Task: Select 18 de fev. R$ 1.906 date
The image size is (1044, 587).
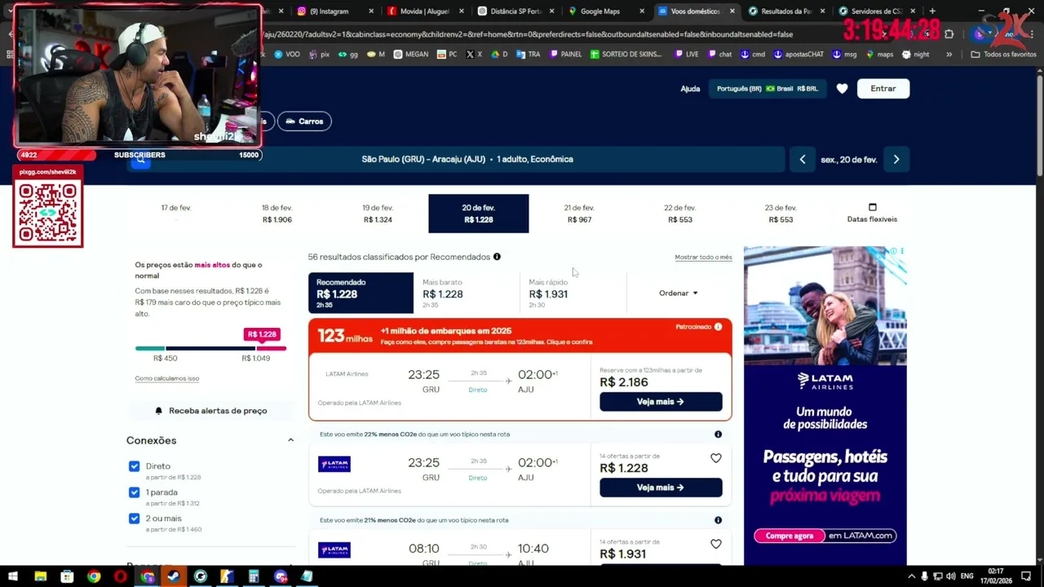Action: click(x=276, y=214)
